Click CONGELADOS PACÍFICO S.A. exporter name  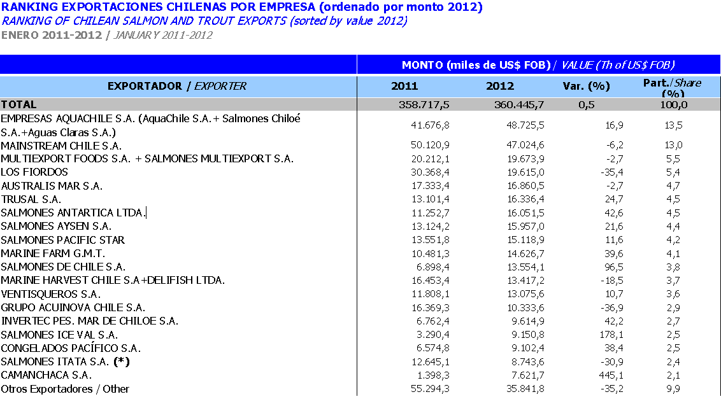71,348
